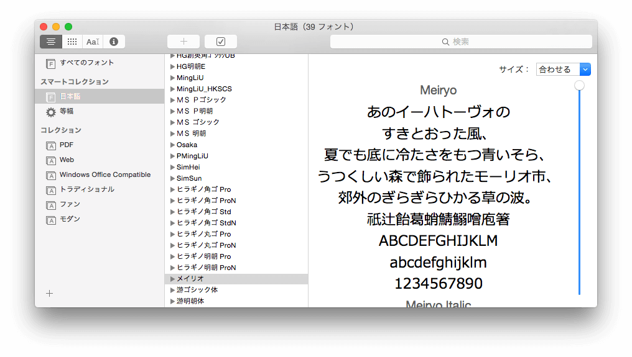
Task: Expand ＭＳ Ｐゴシック font family
Action: point(172,100)
